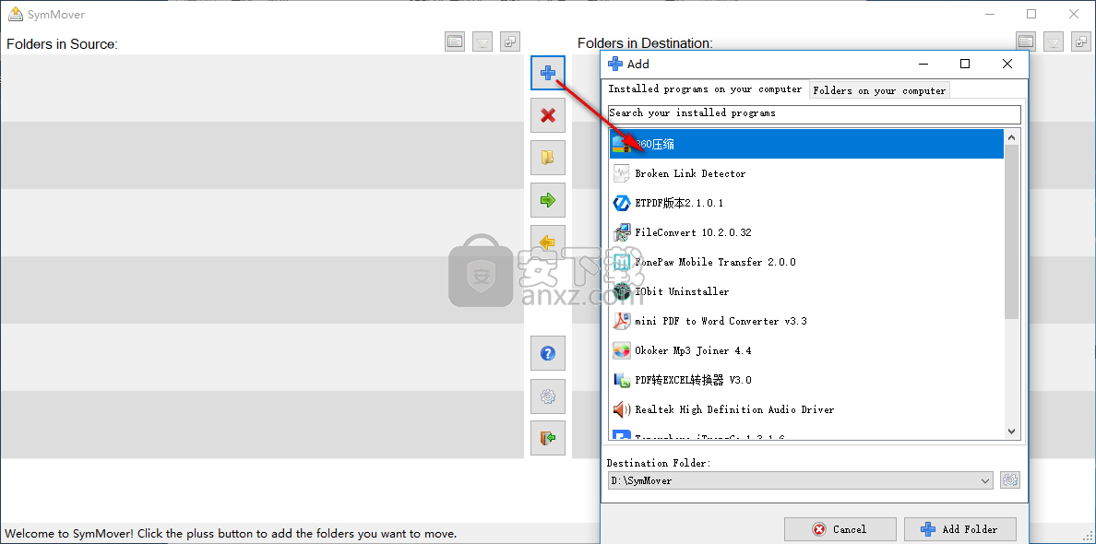Click the Folders in Destination label

(x=645, y=43)
